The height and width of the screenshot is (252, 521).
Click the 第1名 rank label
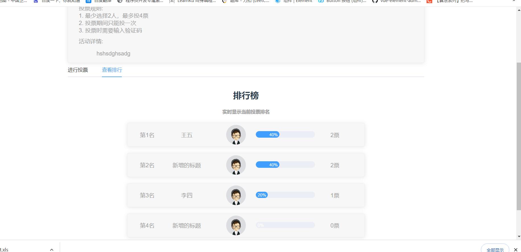147,135
